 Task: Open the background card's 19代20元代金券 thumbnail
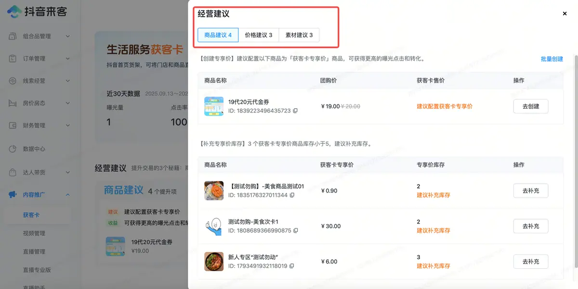tap(116, 246)
